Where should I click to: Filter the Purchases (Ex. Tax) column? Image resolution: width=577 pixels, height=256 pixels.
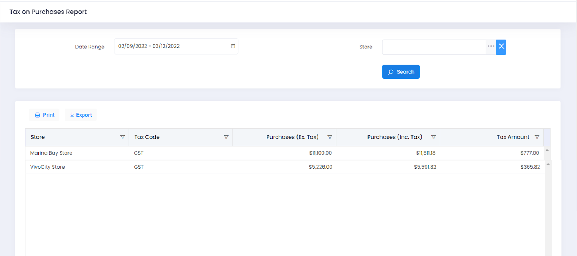(x=330, y=137)
